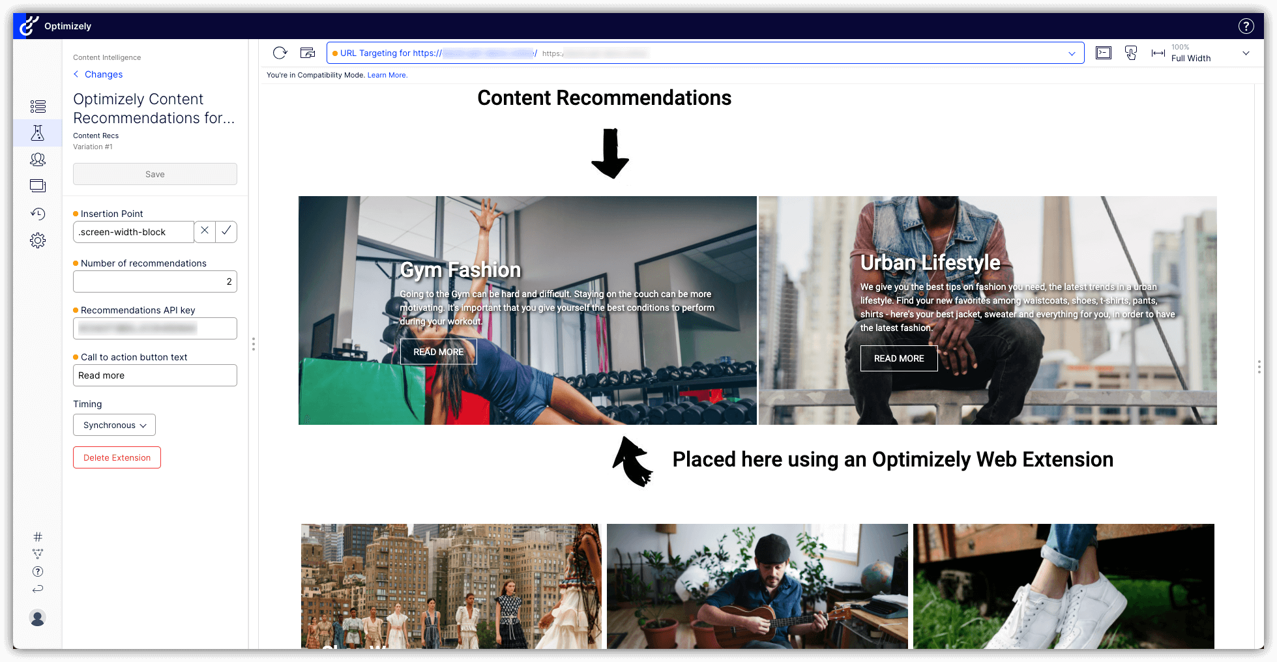The height and width of the screenshot is (662, 1277).
Task: Expand the URL Targeting dropdown chevron
Action: pos(1072,53)
